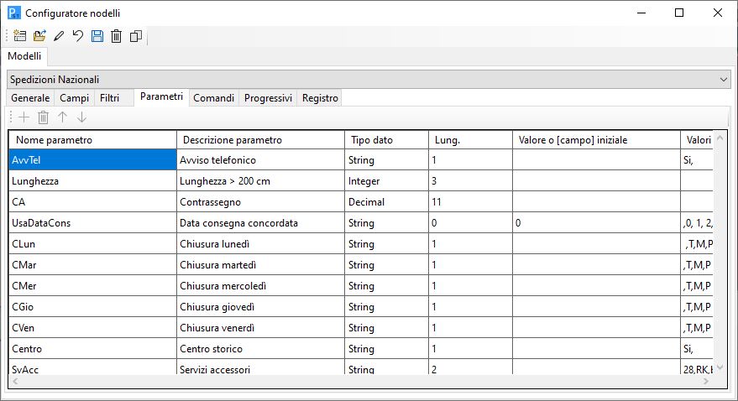Click the Nome parametro column header
738x401 pixels.
[x=92, y=140]
